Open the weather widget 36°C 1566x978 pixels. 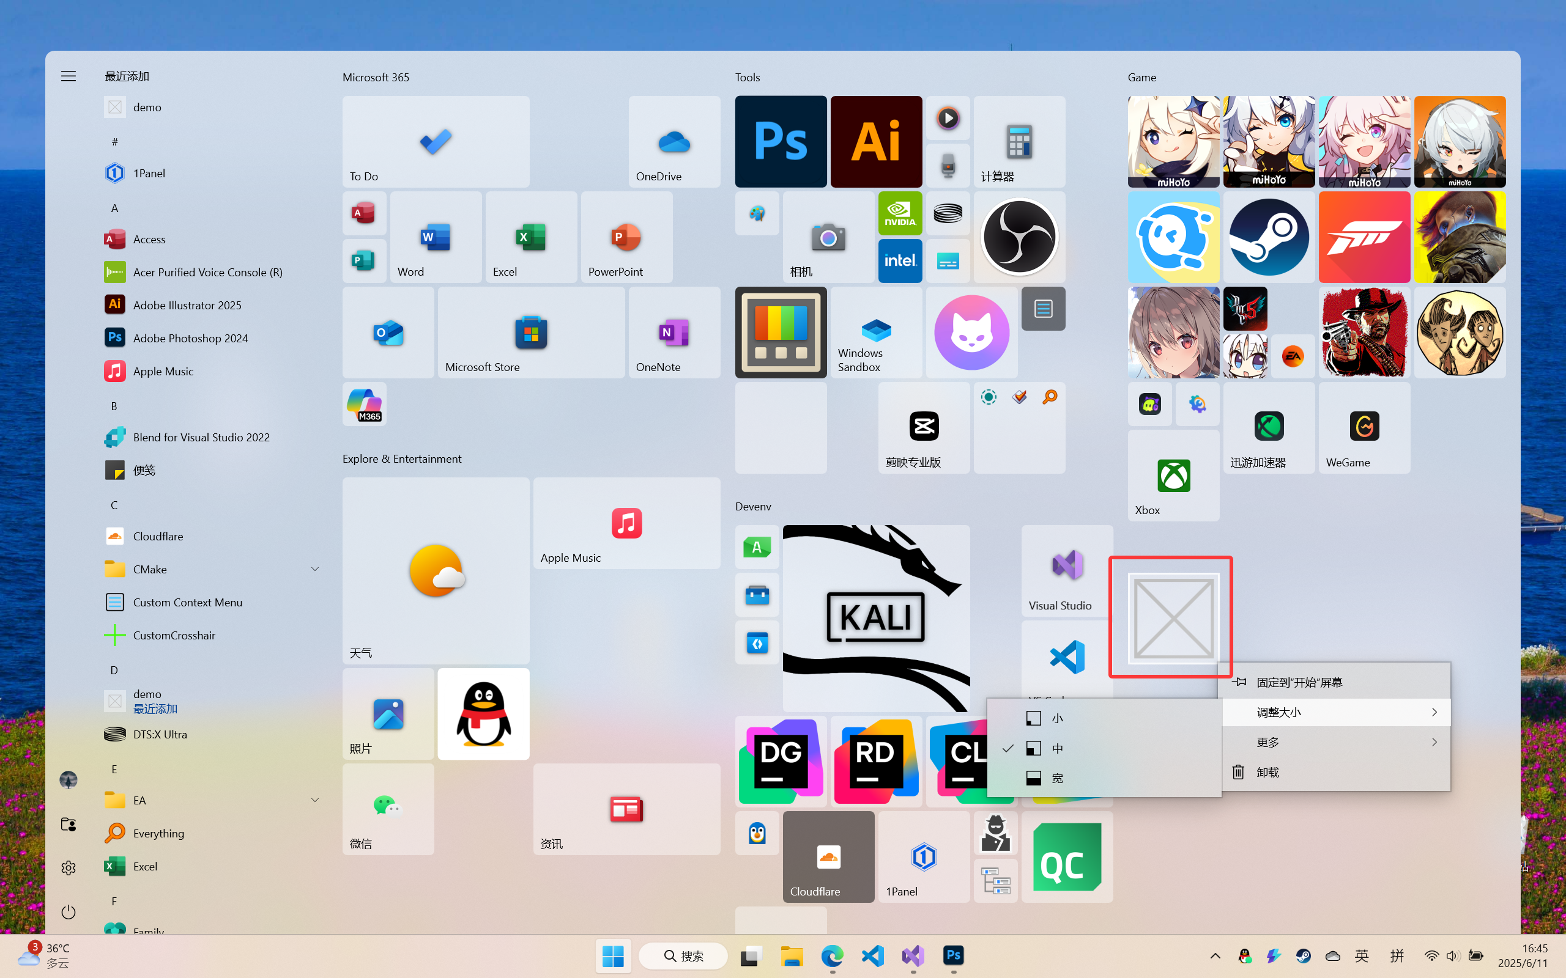(44, 955)
